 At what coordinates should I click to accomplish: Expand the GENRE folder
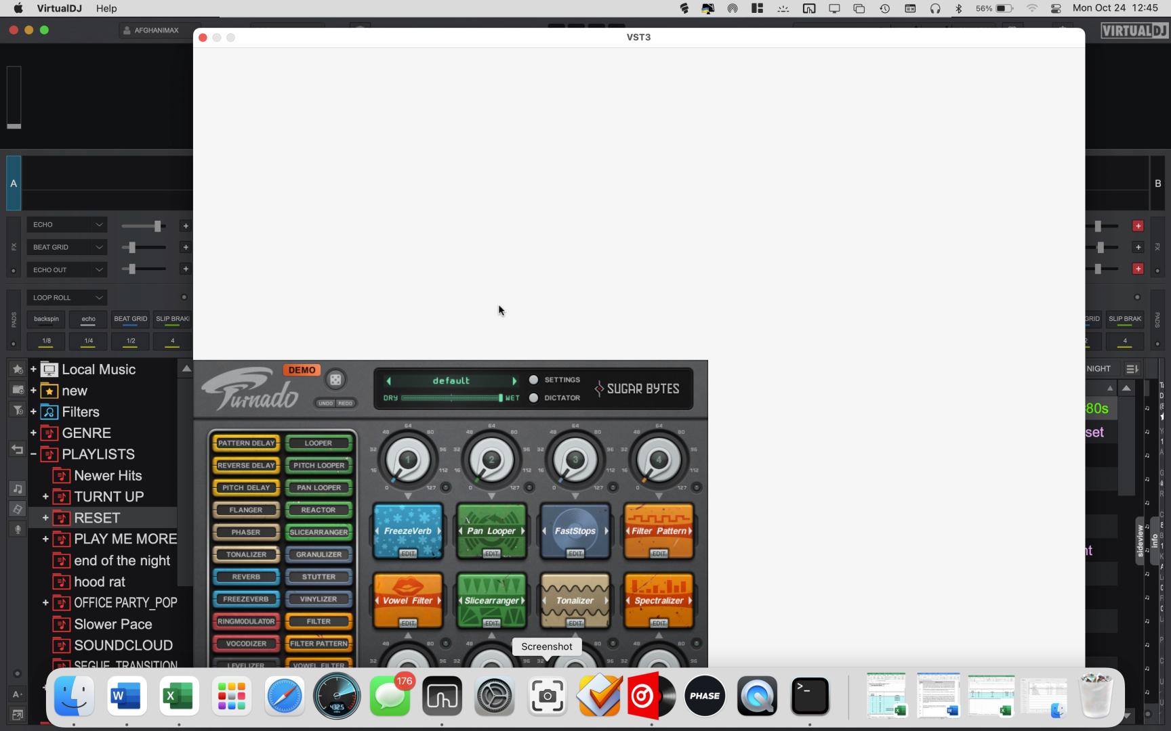point(33,433)
